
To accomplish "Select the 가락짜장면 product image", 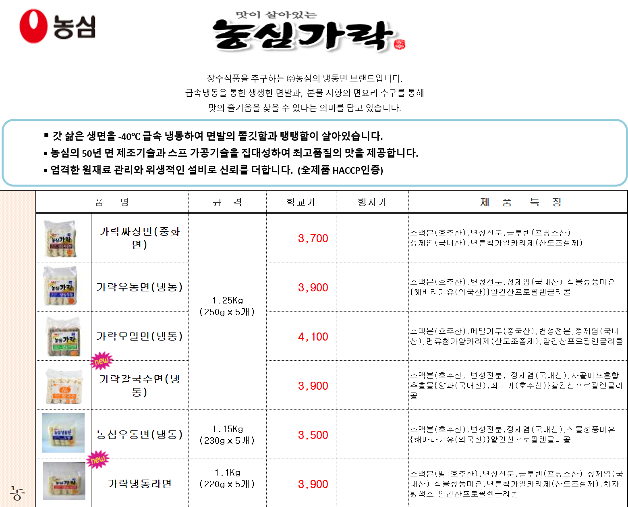I will (60, 238).
